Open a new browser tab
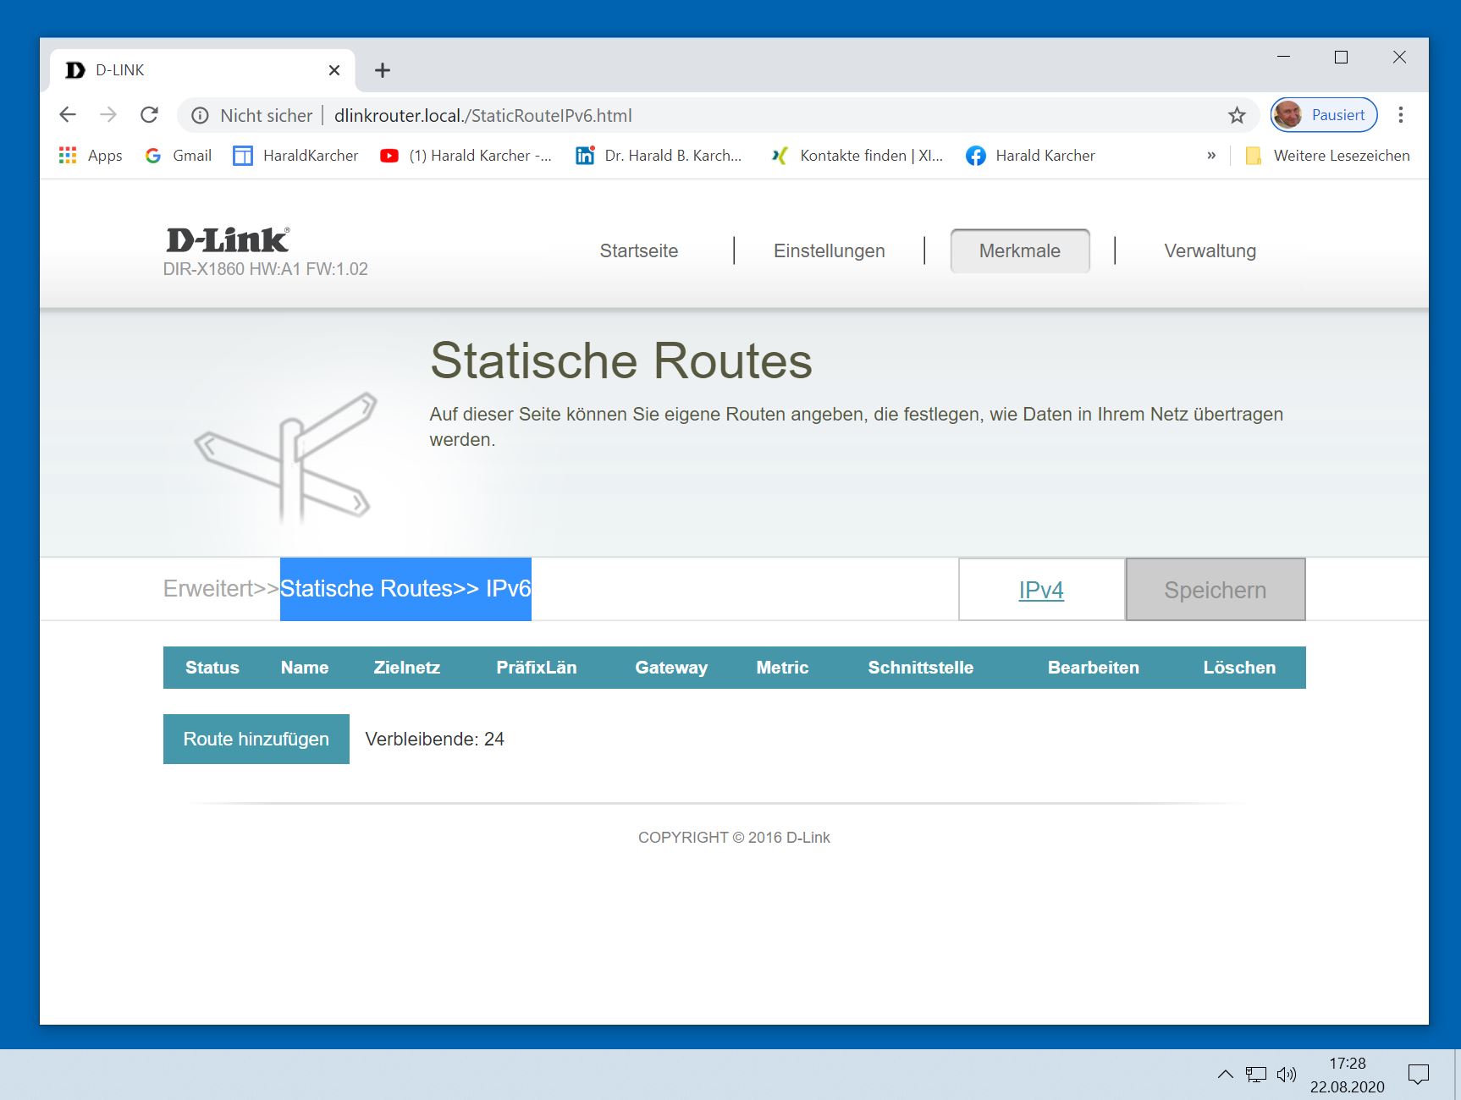The image size is (1461, 1100). tap(383, 70)
